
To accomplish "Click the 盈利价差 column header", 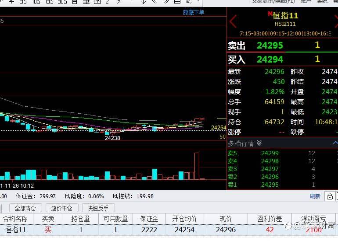I will [x=270, y=219].
